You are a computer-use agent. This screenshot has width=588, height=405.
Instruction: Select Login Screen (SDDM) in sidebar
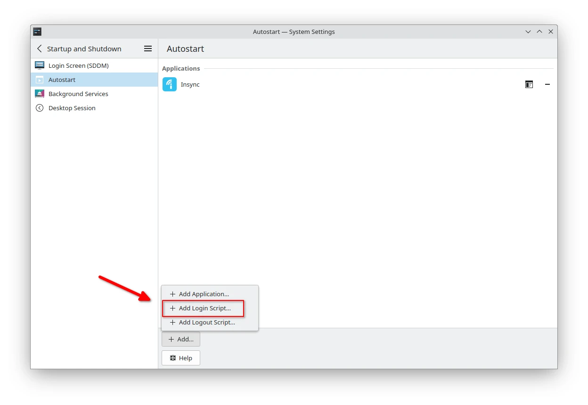[78, 65]
